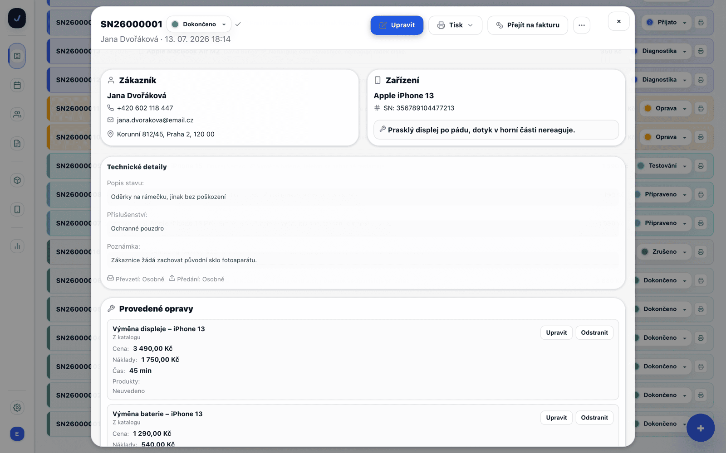Edit the Výměna displeje repair via Upravit
726x453 pixels.
point(556,333)
